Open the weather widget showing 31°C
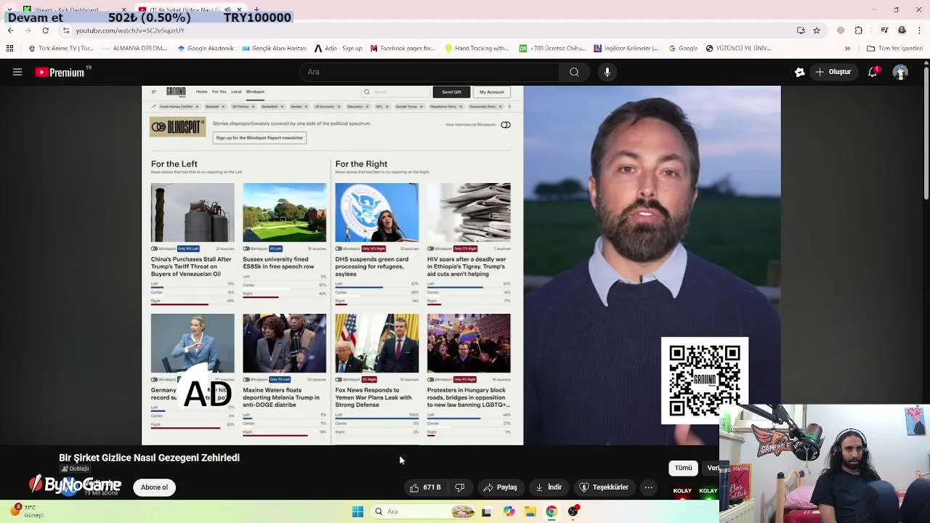This screenshot has width=930, height=523. pyautogui.click(x=28, y=511)
